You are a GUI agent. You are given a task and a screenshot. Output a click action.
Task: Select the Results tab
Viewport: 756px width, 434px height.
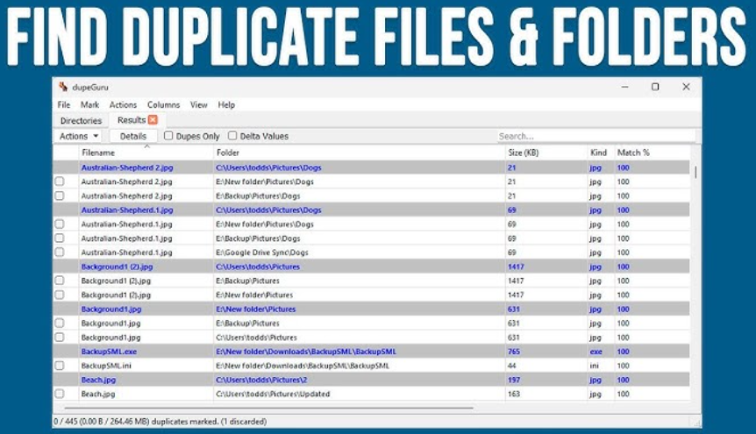(x=132, y=120)
